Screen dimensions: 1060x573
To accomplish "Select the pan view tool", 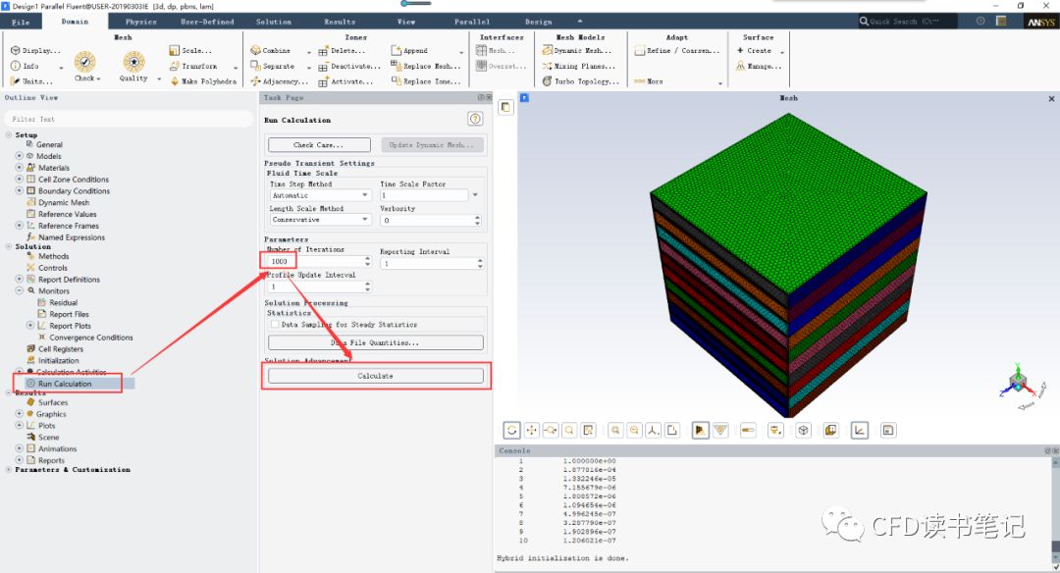I will (x=531, y=430).
